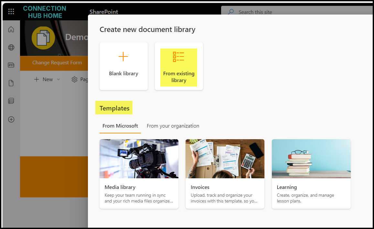
Task: Open the app launcher waffle icon
Action: 11,12
